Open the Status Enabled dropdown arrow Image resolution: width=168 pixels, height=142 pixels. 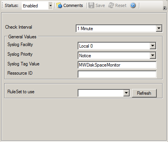(50, 5)
